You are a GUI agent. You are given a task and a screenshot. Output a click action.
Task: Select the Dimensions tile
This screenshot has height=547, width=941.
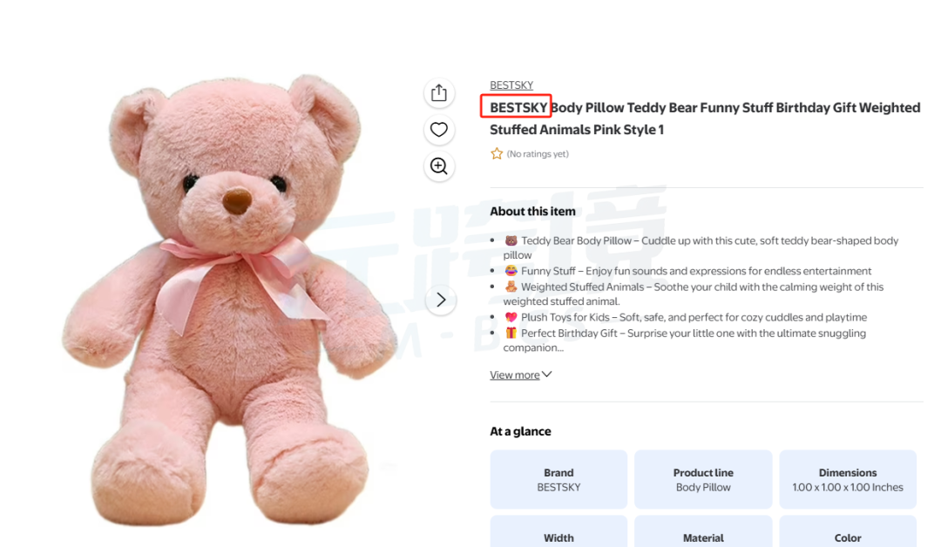click(848, 480)
